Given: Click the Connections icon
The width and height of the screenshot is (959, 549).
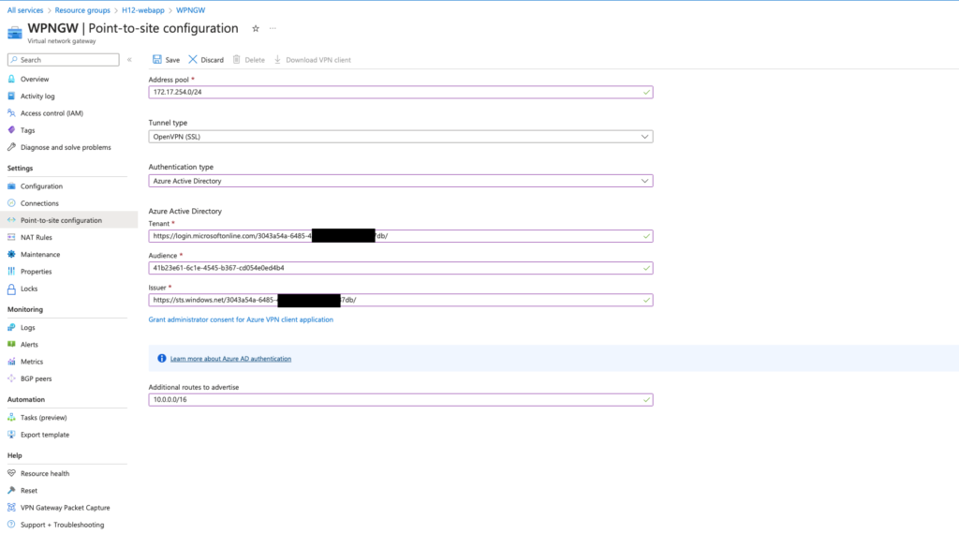Looking at the screenshot, I should point(11,203).
